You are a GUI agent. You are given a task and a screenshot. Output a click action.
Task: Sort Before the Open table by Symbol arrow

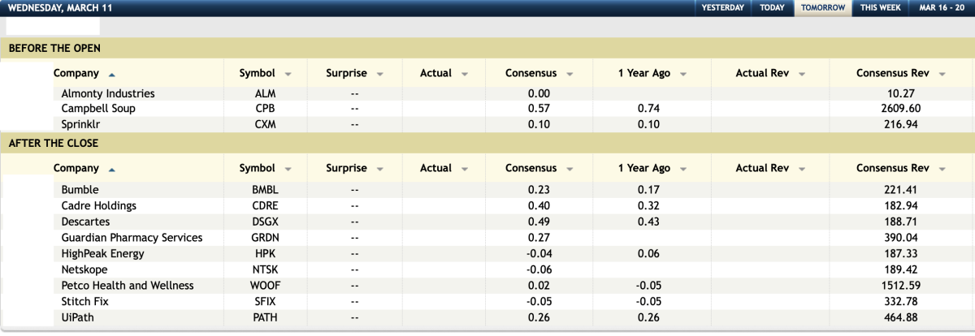coord(288,74)
